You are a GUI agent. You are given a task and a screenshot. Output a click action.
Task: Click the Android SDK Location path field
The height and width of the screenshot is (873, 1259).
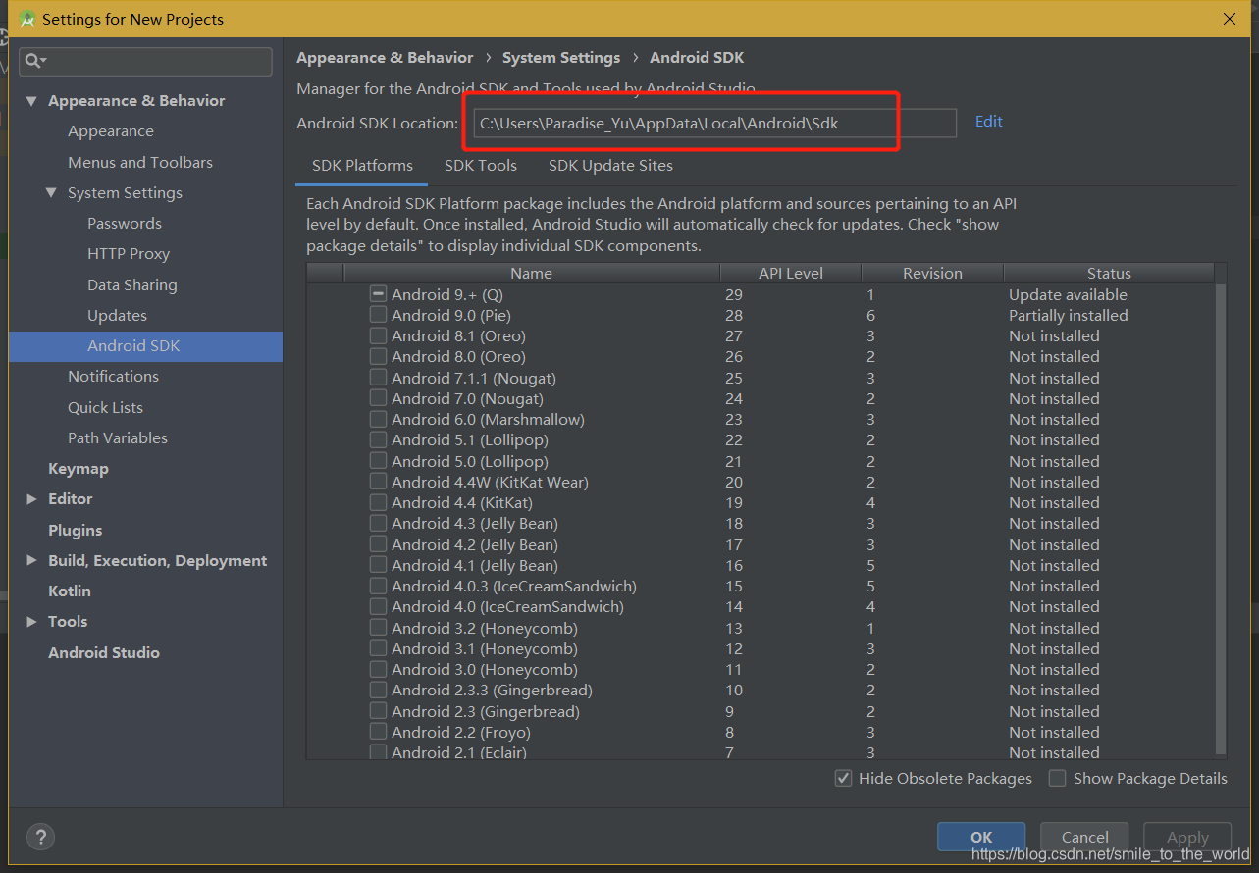coord(714,123)
